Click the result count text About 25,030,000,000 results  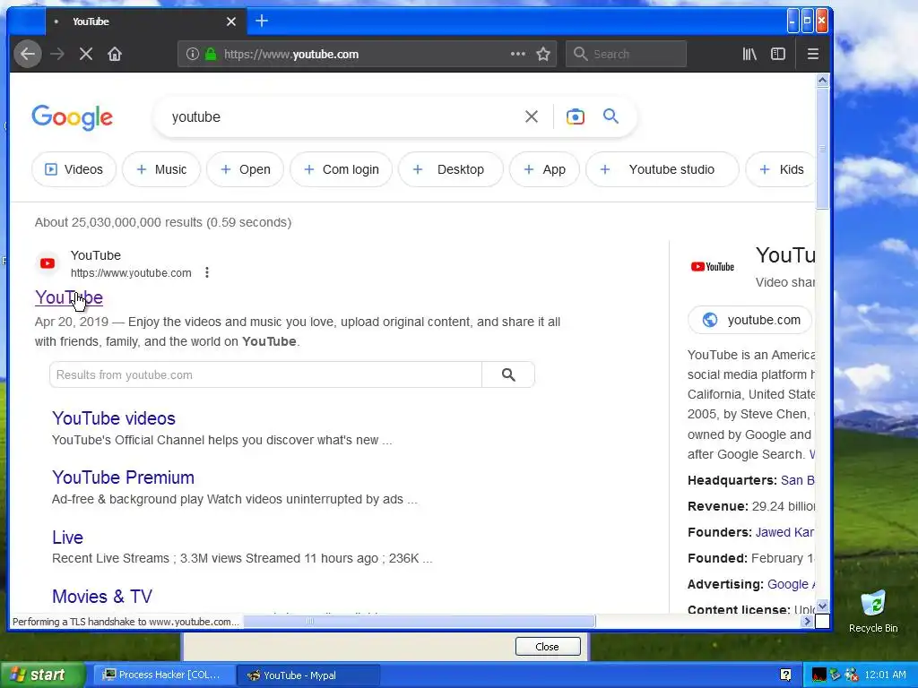(163, 222)
